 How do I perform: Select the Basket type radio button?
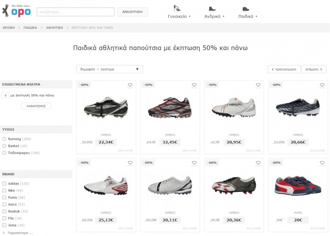point(4,146)
